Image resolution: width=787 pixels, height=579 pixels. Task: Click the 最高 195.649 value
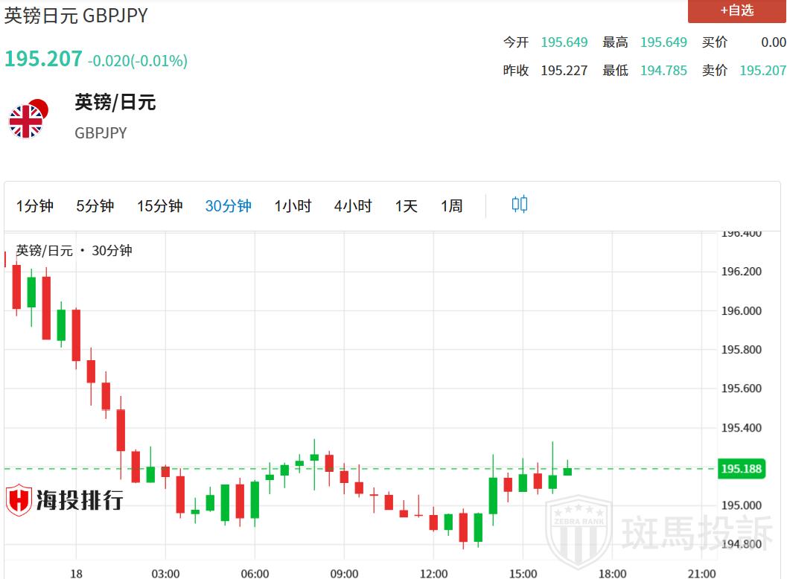[x=663, y=42]
